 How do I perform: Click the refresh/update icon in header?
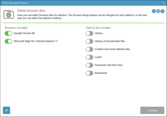pos(158,11)
